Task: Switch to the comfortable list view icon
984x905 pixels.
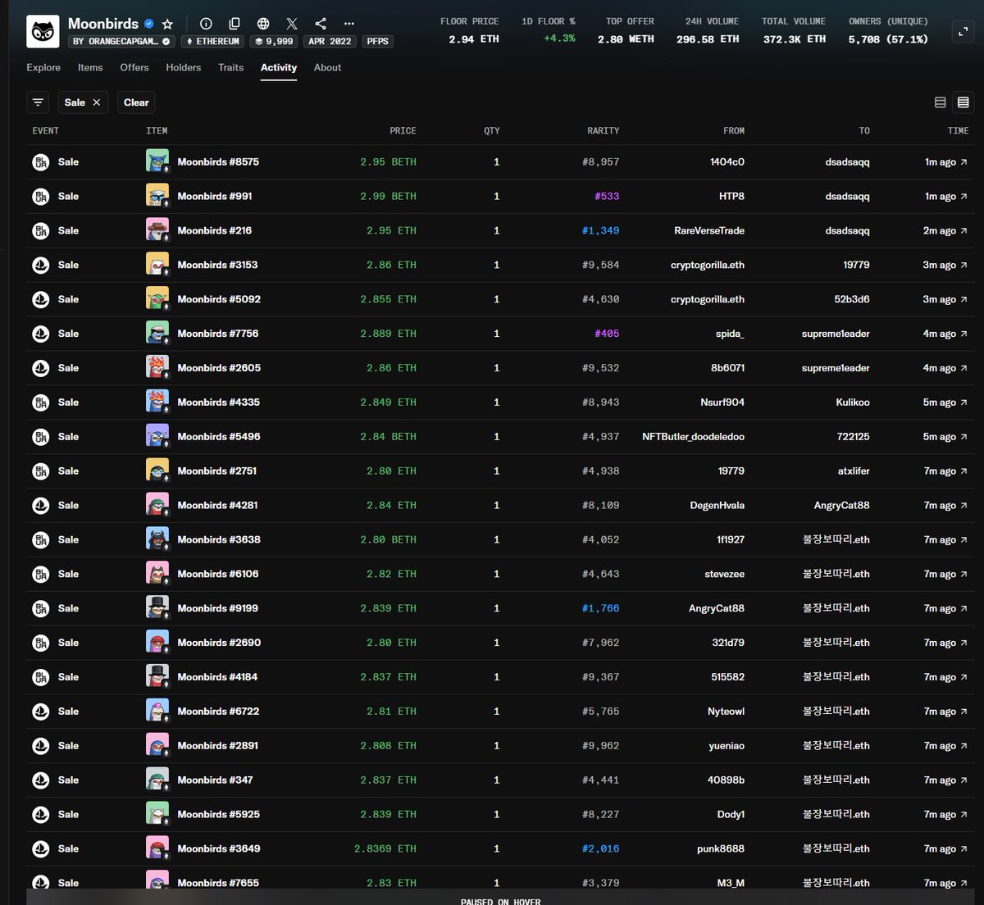Action: click(x=941, y=102)
